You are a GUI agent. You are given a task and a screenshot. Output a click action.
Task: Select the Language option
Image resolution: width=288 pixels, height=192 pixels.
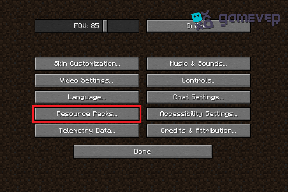(87, 97)
